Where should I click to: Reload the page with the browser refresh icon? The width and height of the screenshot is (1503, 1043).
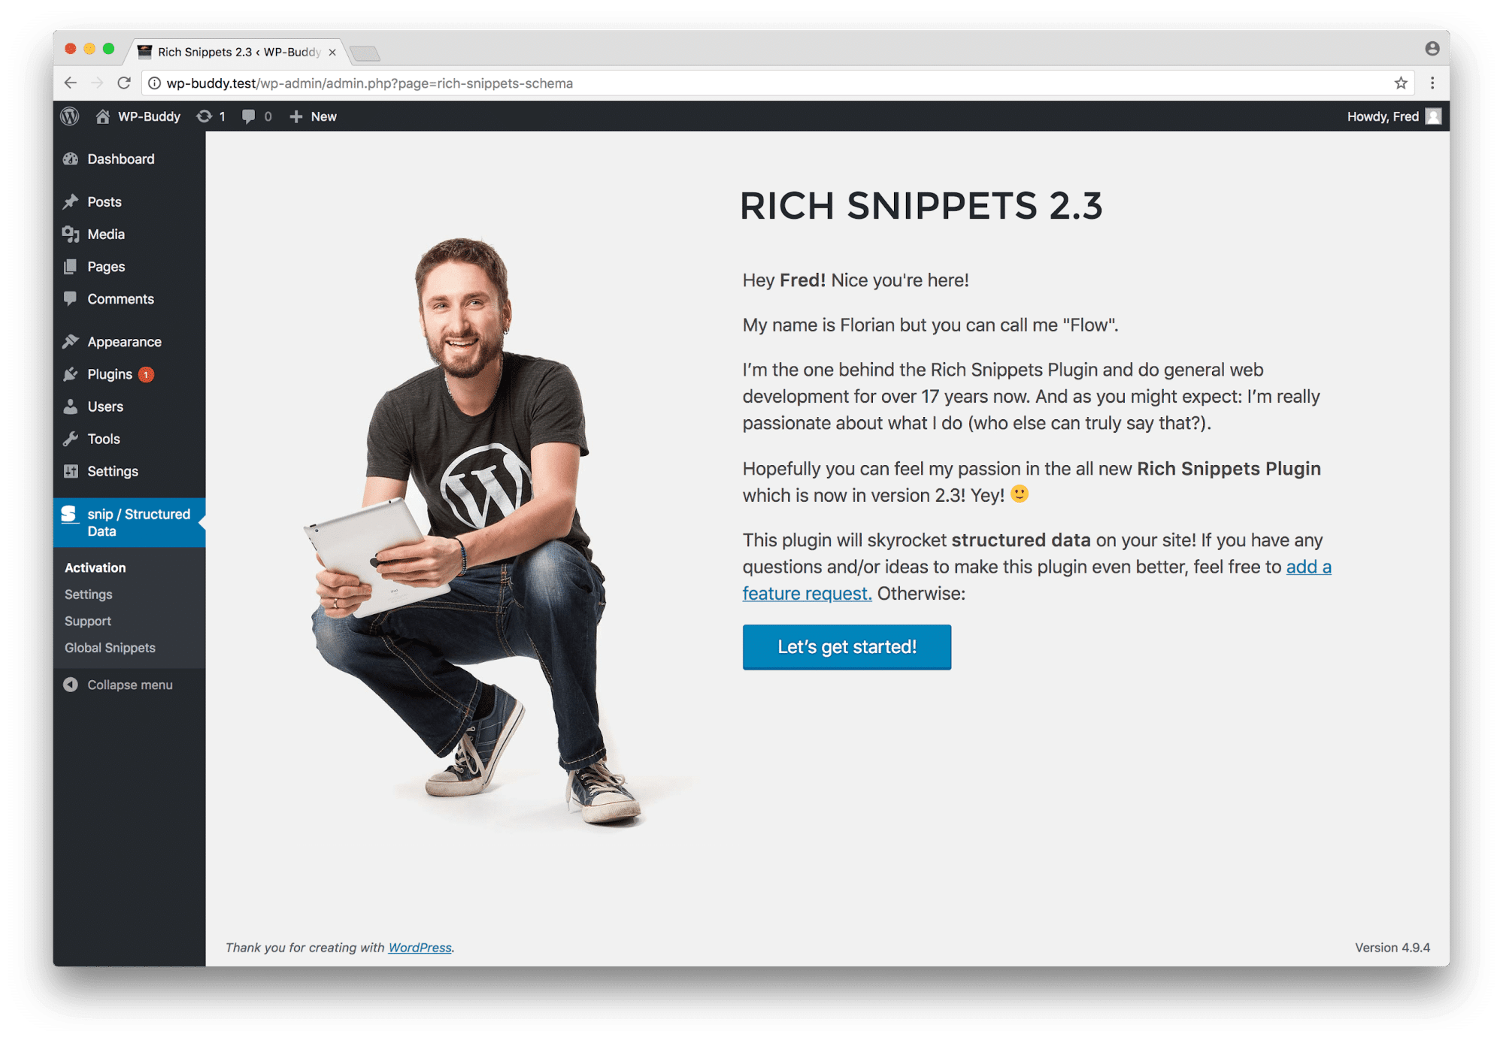click(x=124, y=83)
